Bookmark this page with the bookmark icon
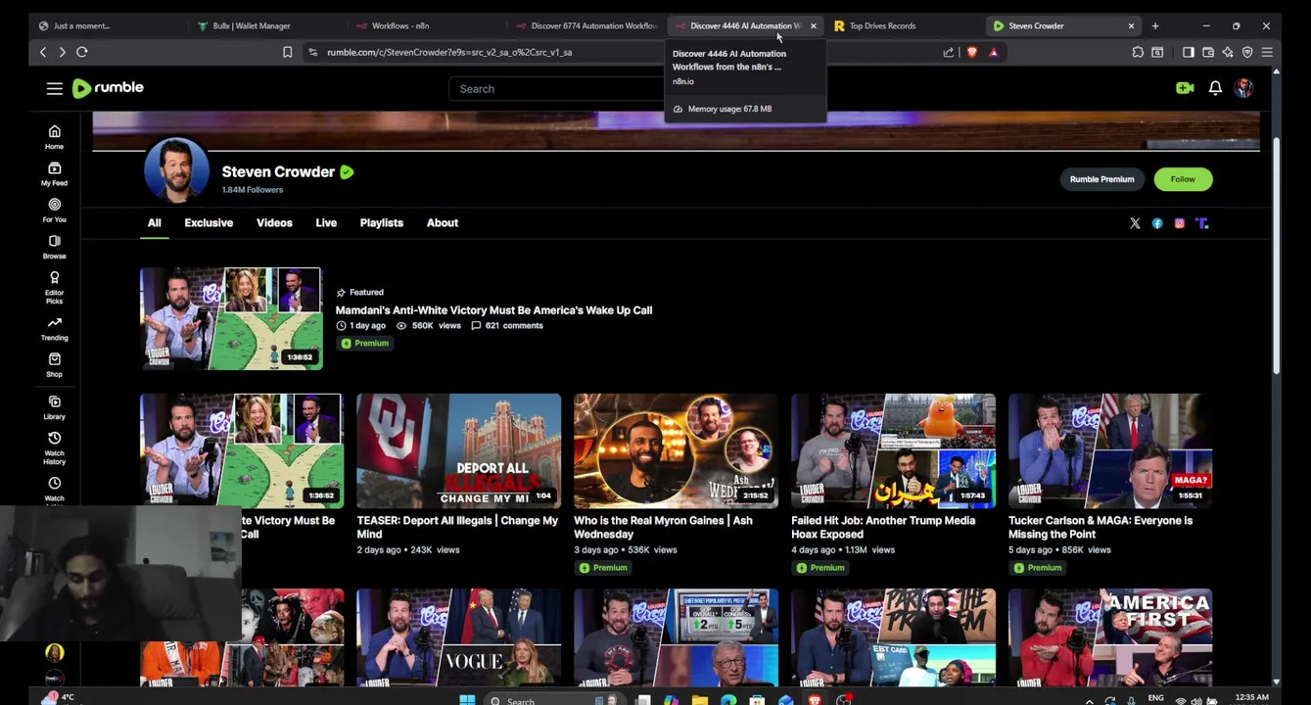This screenshot has width=1311, height=705. pos(287,52)
